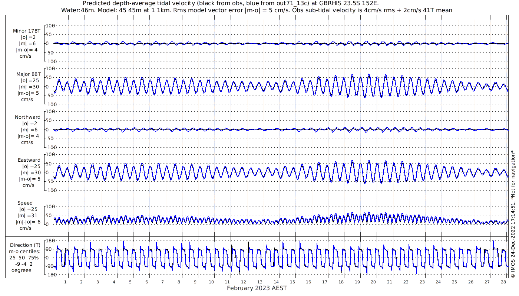
Task: Click the '|m-o|= 4' text under Northward
Action: coord(27,136)
